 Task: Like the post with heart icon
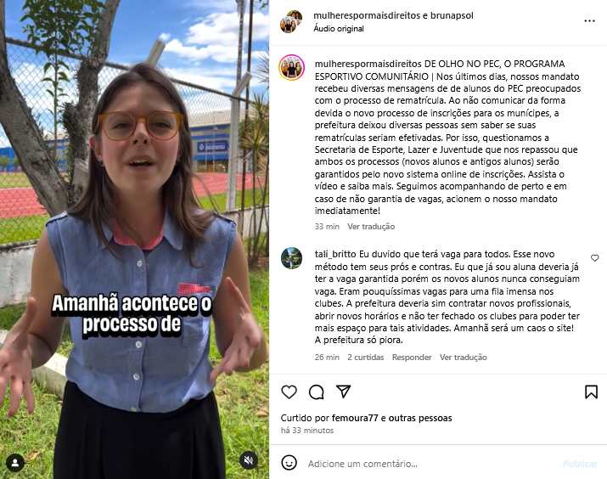(289, 392)
